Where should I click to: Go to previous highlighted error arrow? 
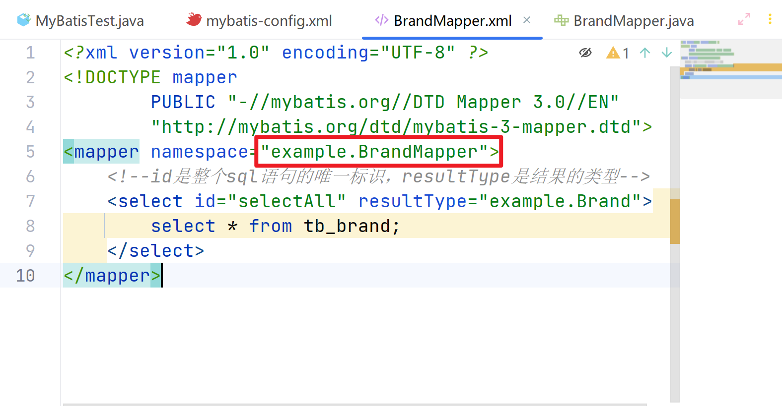[x=645, y=53]
